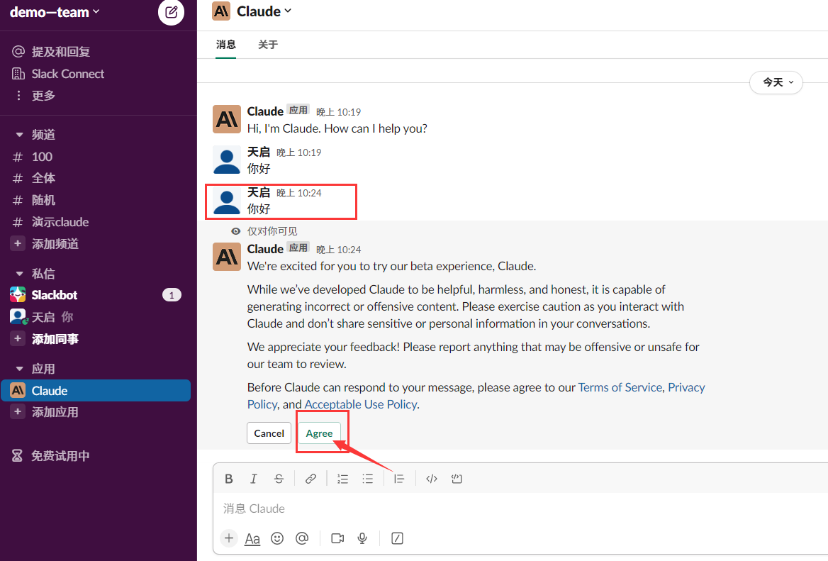This screenshot has height=561, width=828.
Task: Open Terms of Service link
Action: 620,387
